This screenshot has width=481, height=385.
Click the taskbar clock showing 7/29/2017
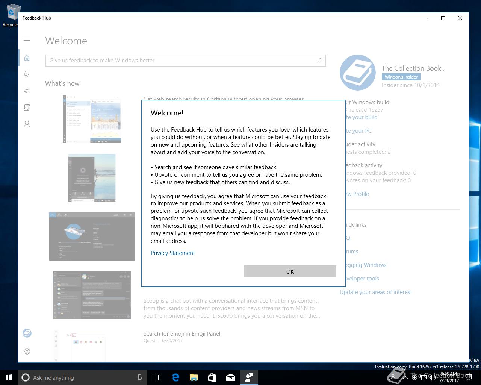(x=449, y=377)
